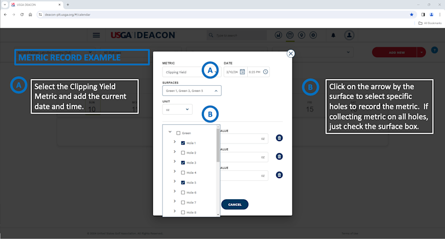The height and width of the screenshot is (239, 445).
Task: Click the help question mark icon
Action: pos(434,50)
